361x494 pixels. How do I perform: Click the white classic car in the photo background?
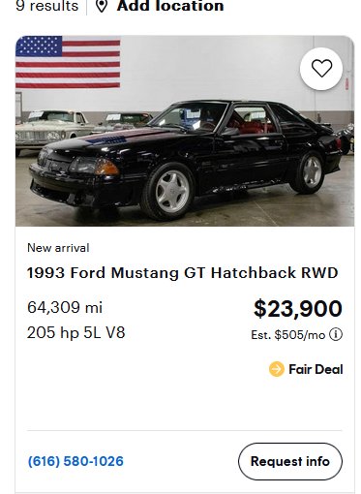[51, 128]
